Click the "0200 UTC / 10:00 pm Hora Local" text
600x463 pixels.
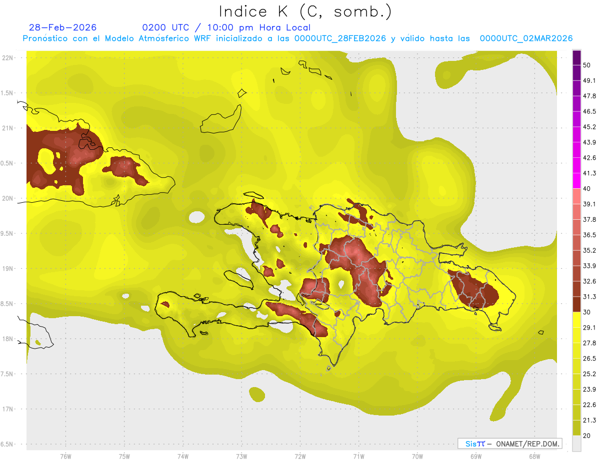(x=226, y=27)
